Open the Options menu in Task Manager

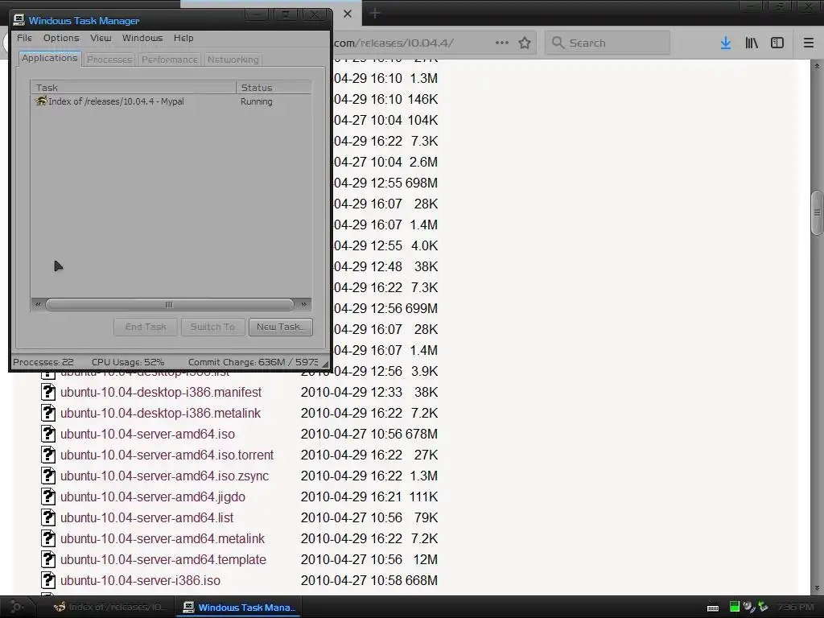(61, 38)
